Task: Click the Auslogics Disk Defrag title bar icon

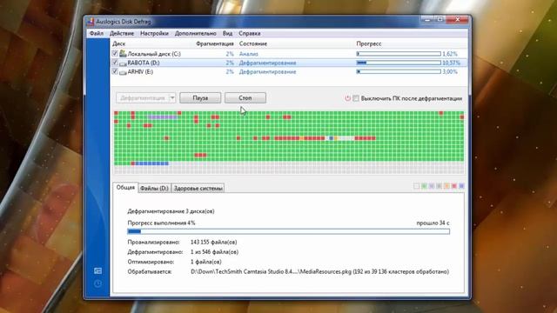Action: 91,22
